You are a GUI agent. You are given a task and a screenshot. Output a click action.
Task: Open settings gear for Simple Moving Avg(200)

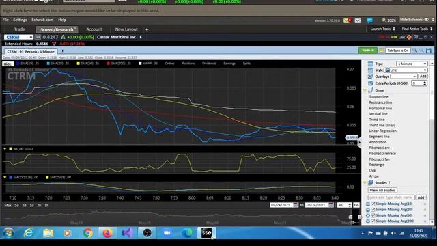[368, 221]
